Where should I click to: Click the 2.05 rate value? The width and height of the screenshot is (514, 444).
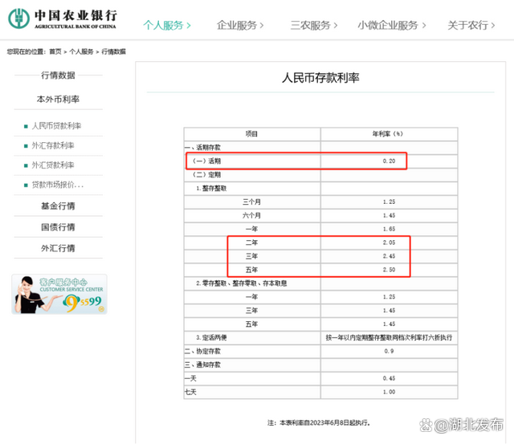(389, 242)
